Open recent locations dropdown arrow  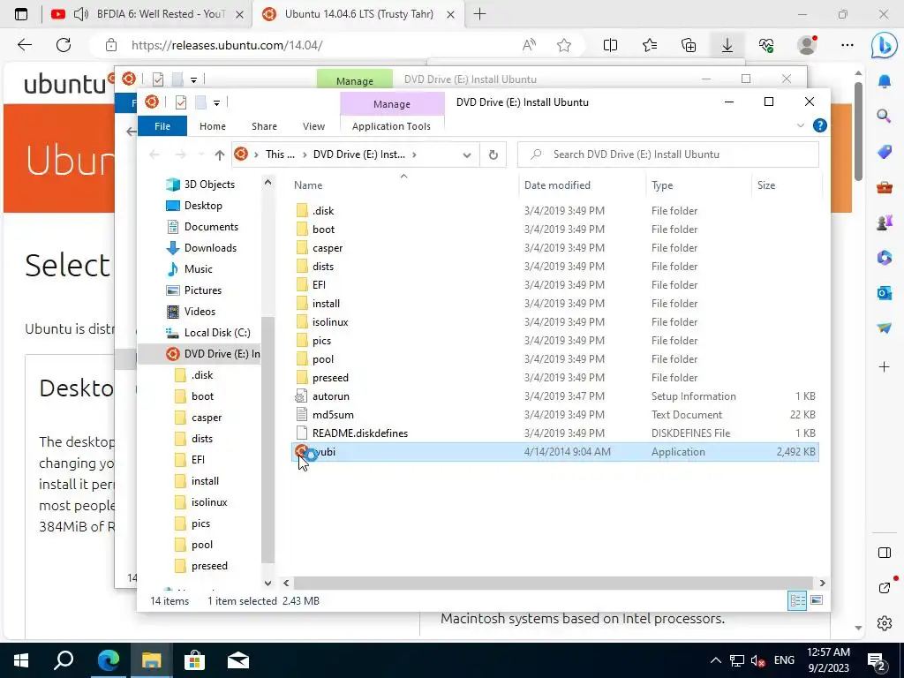point(201,154)
